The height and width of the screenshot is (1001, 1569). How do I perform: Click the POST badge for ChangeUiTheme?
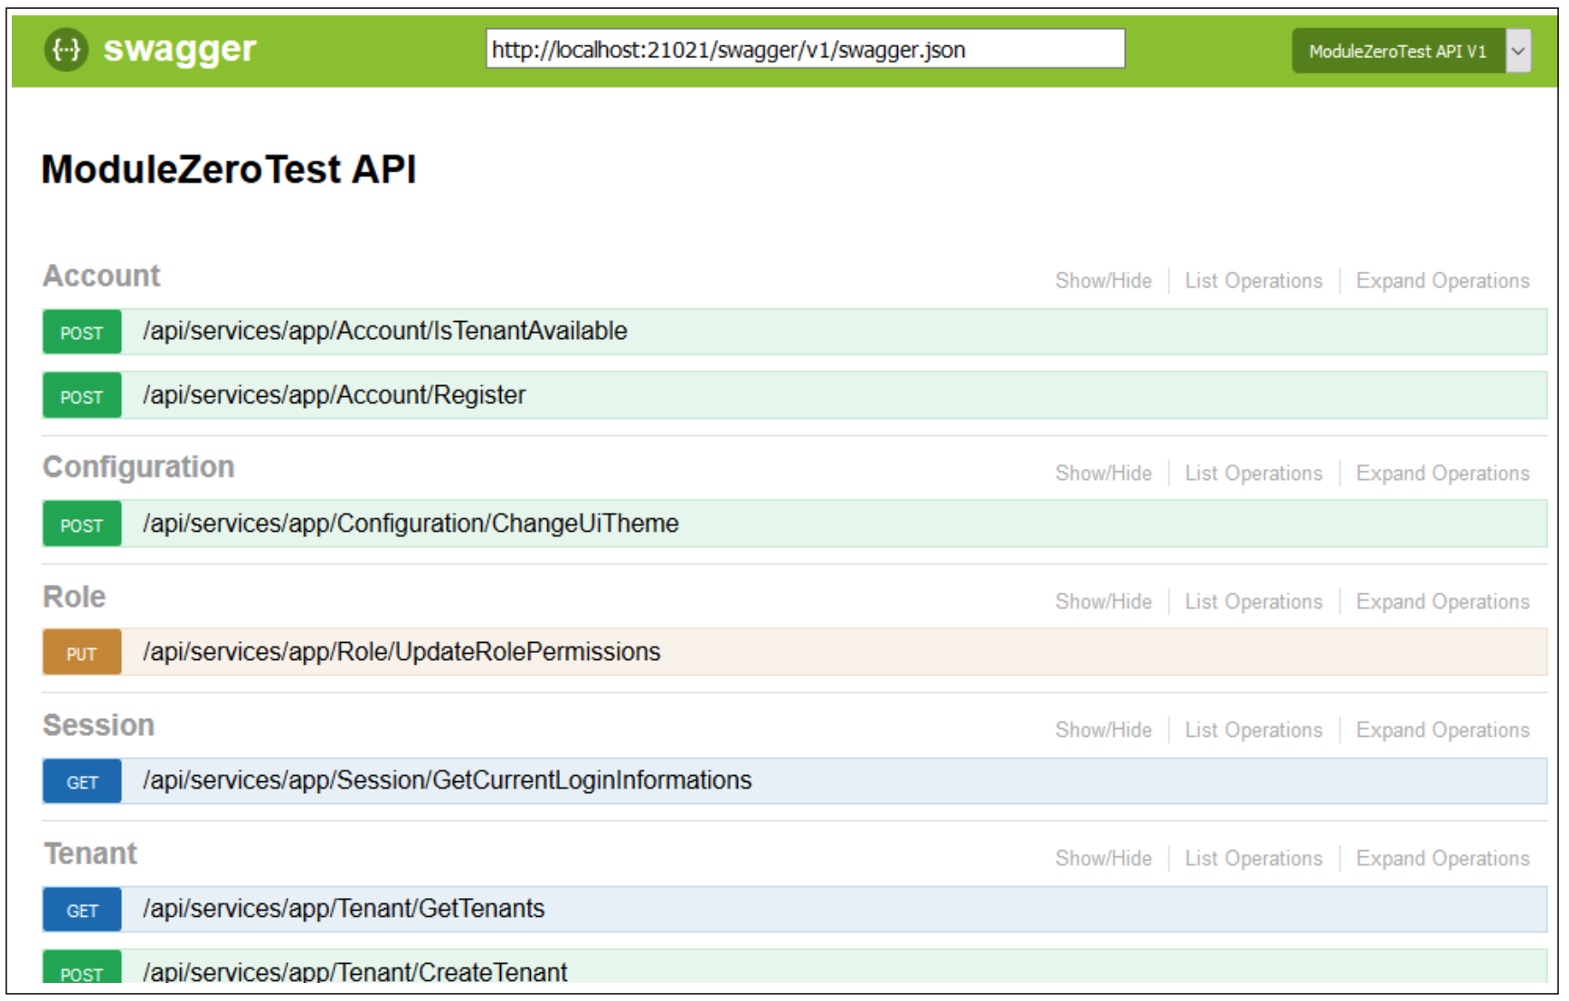coord(81,525)
